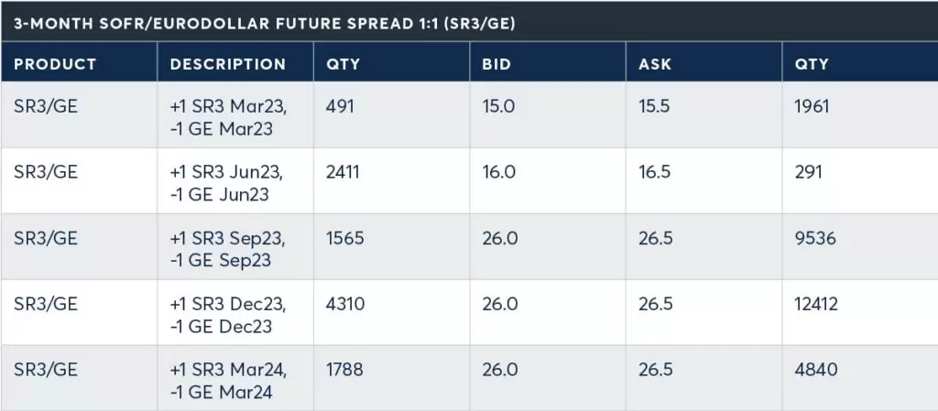Select the Jun23 spread description cell
The image size is (938, 411).
click(229, 181)
